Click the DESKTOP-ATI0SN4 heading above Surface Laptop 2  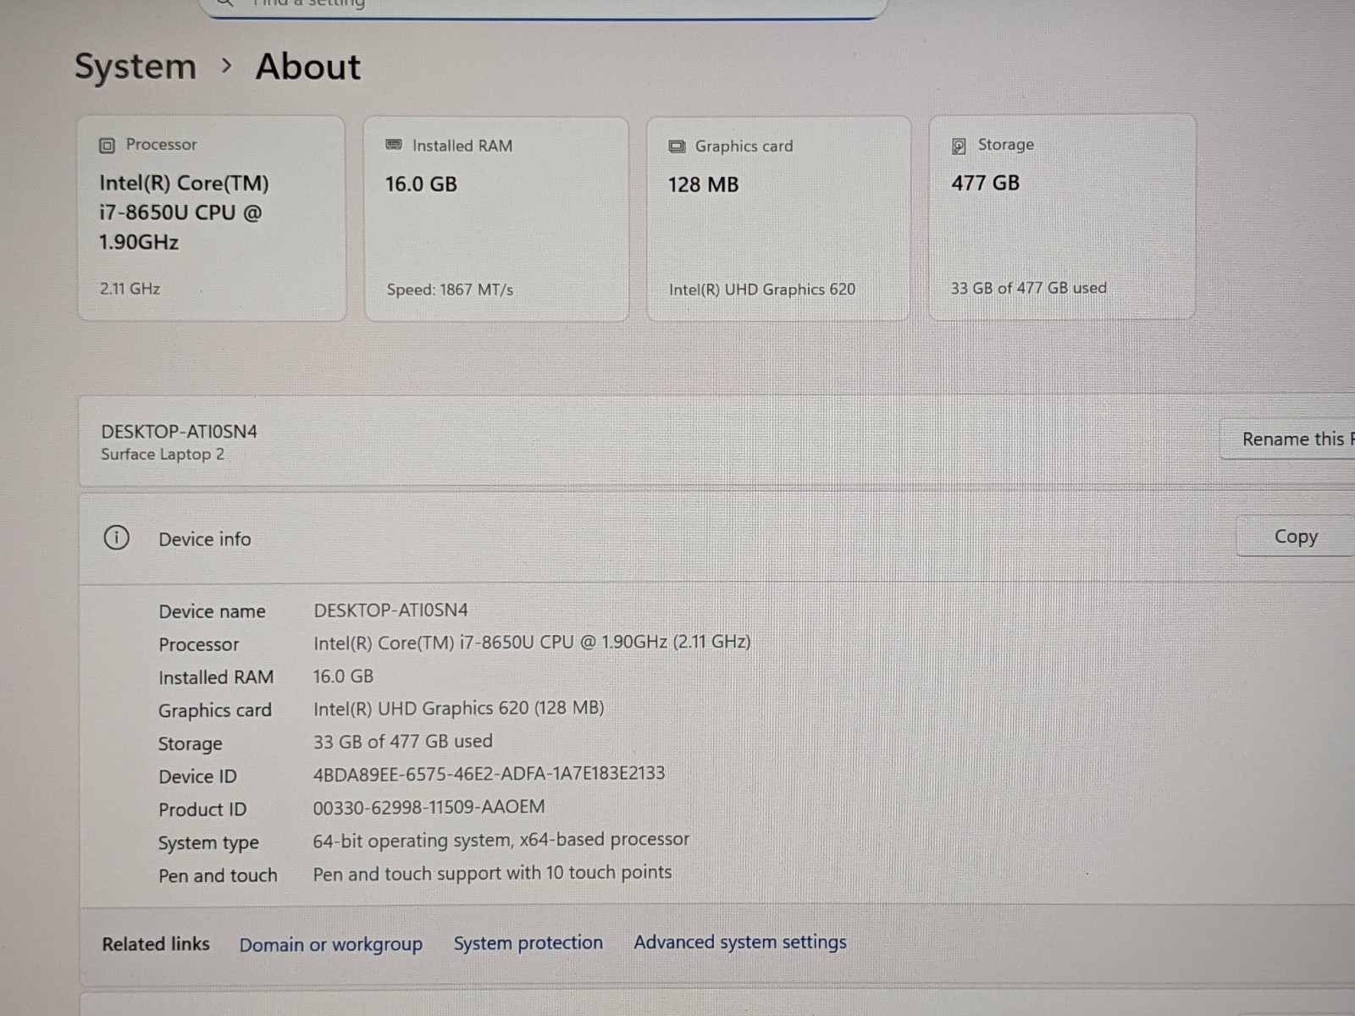click(179, 432)
